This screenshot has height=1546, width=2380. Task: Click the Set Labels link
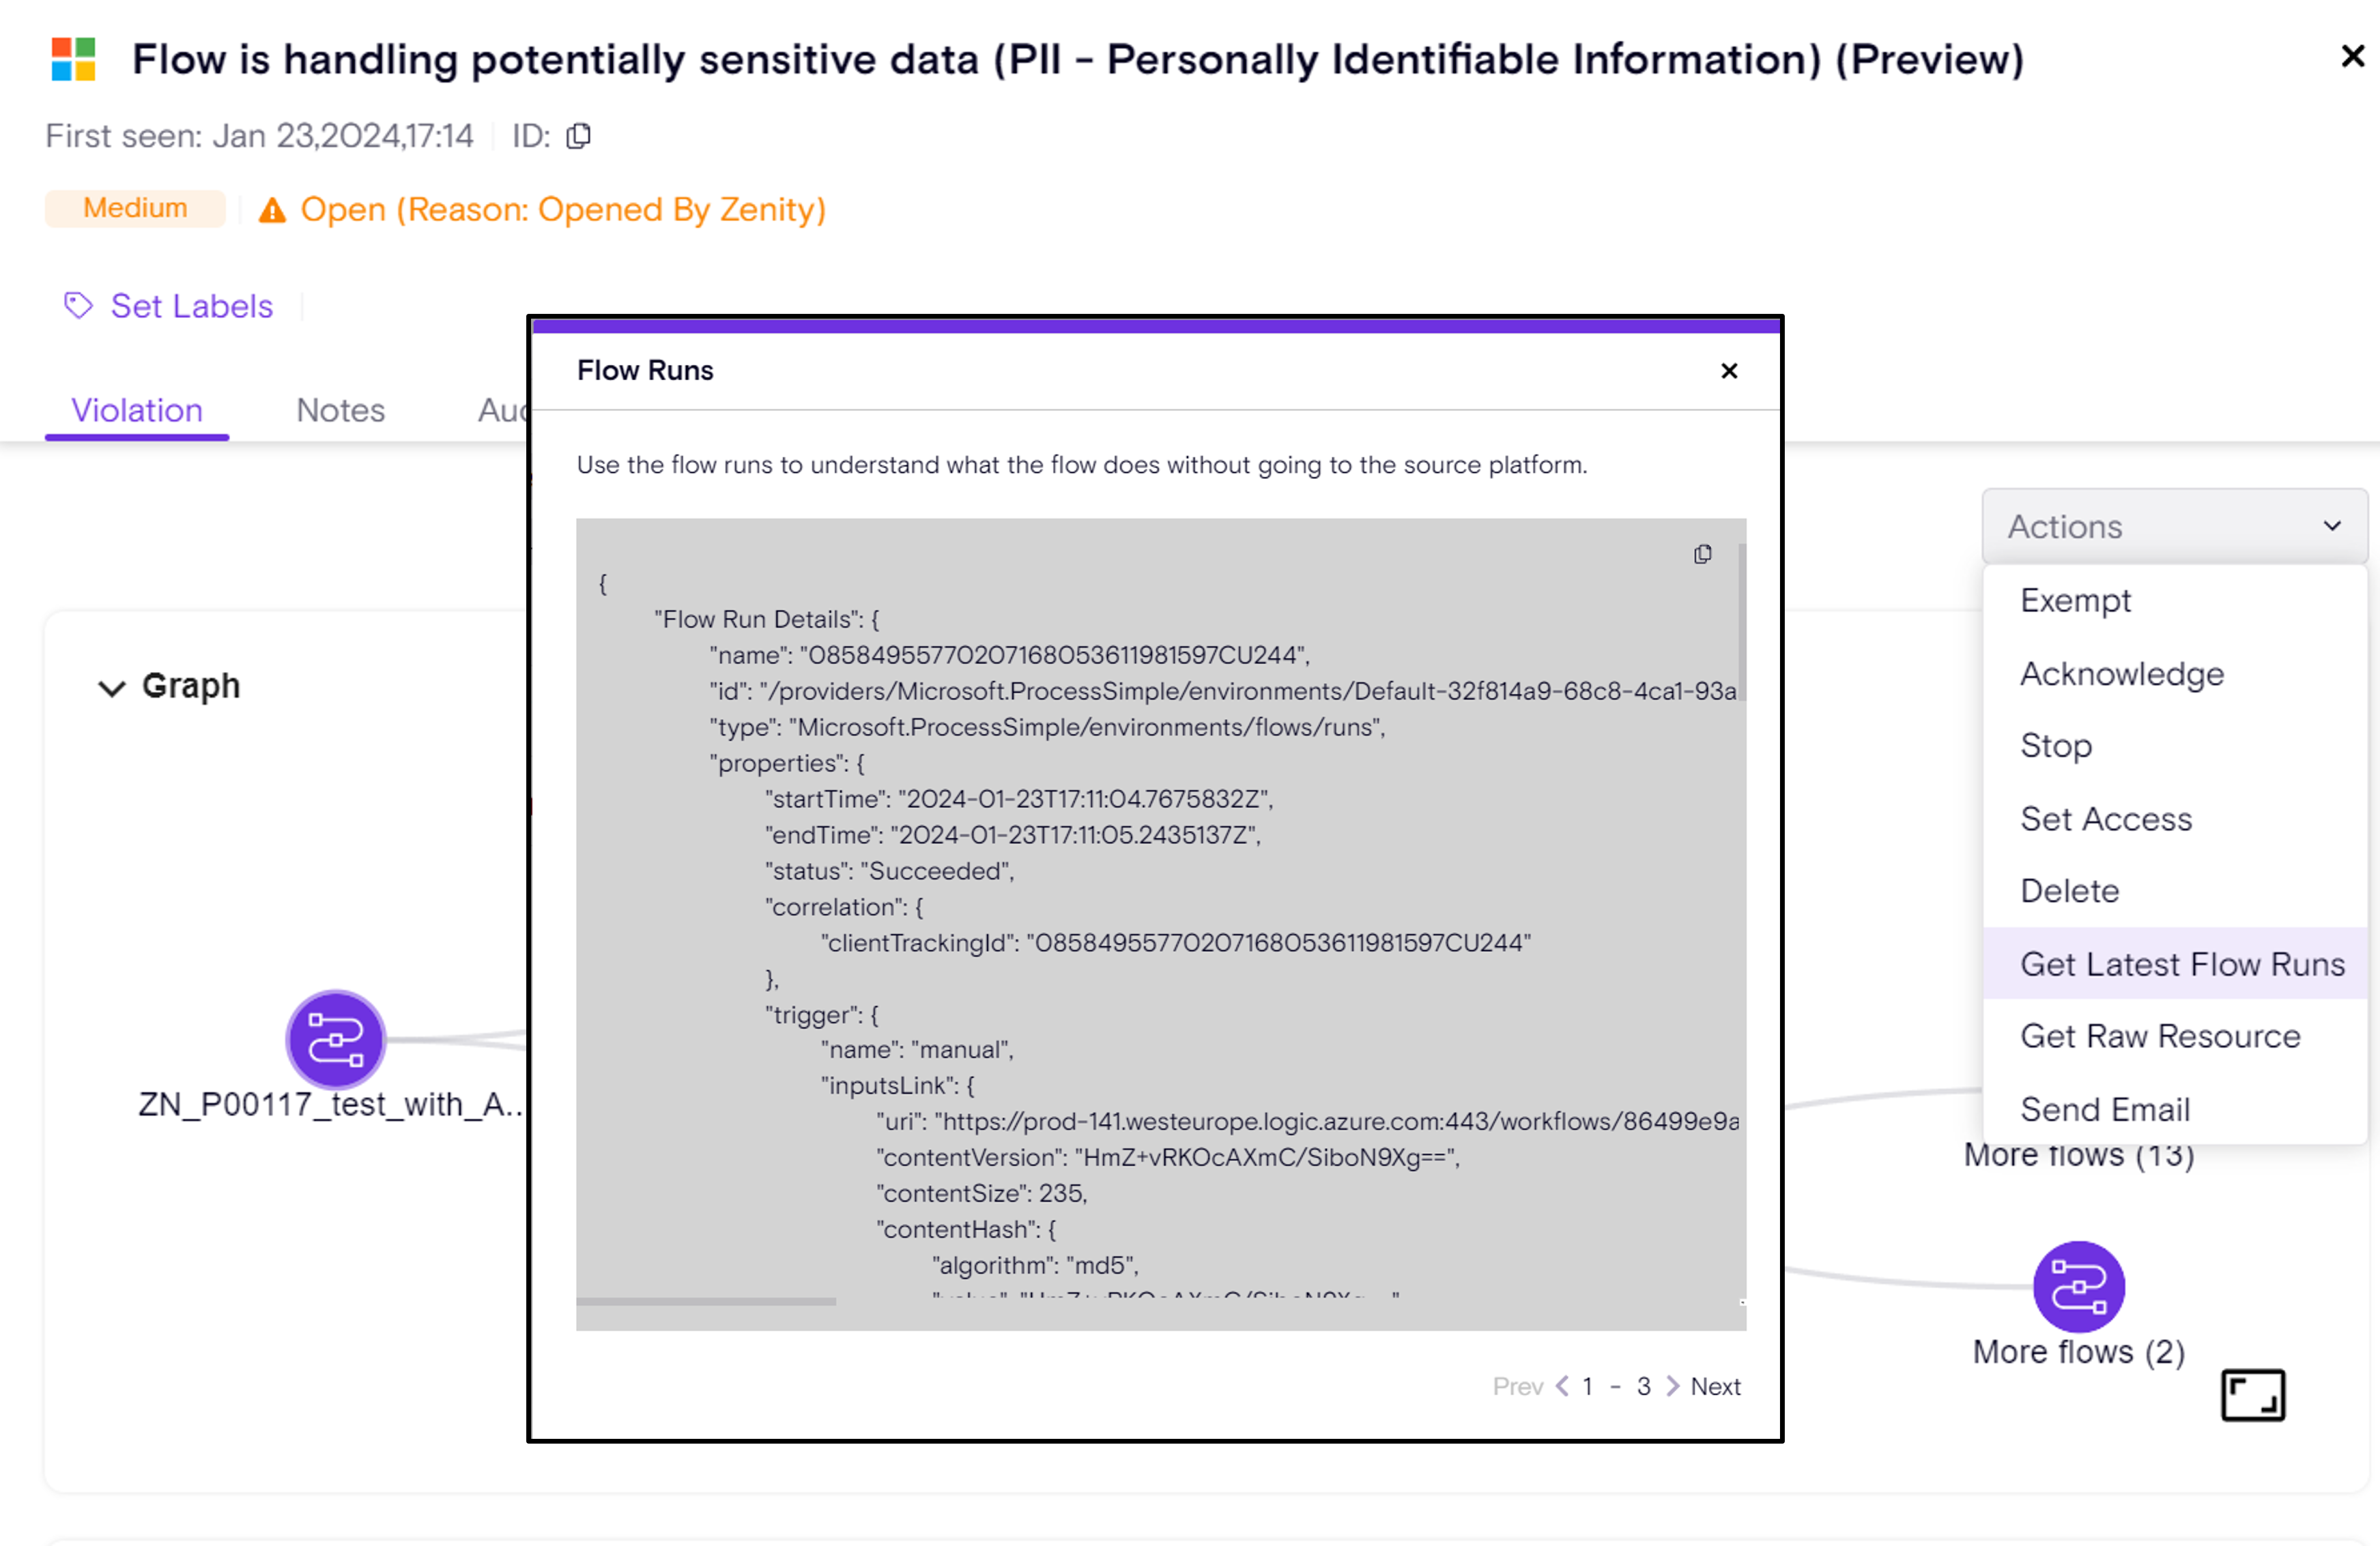191,305
